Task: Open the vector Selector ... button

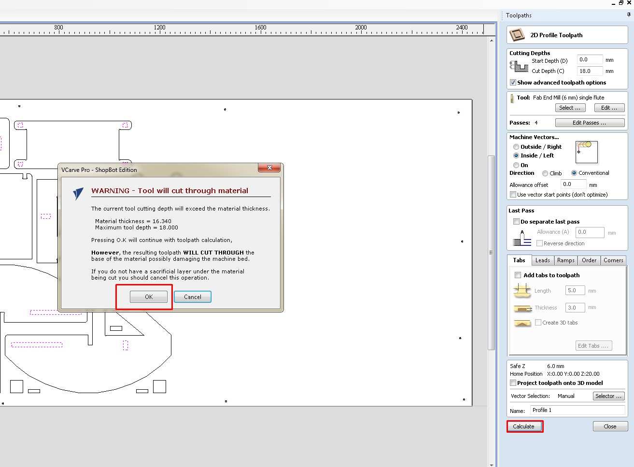Action: pos(608,396)
